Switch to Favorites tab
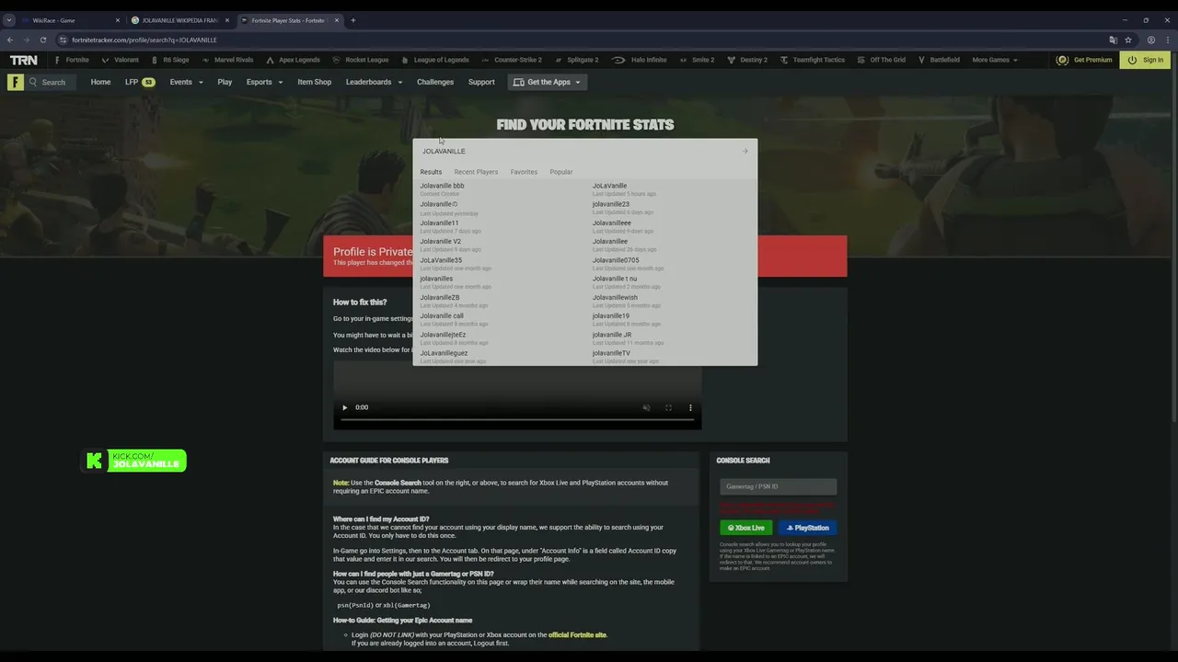 pos(524,172)
